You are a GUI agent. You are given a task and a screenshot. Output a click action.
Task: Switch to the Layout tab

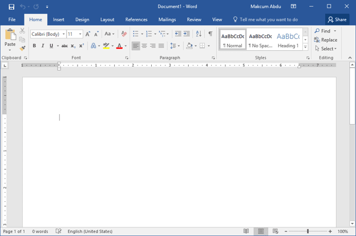pos(107,19)
